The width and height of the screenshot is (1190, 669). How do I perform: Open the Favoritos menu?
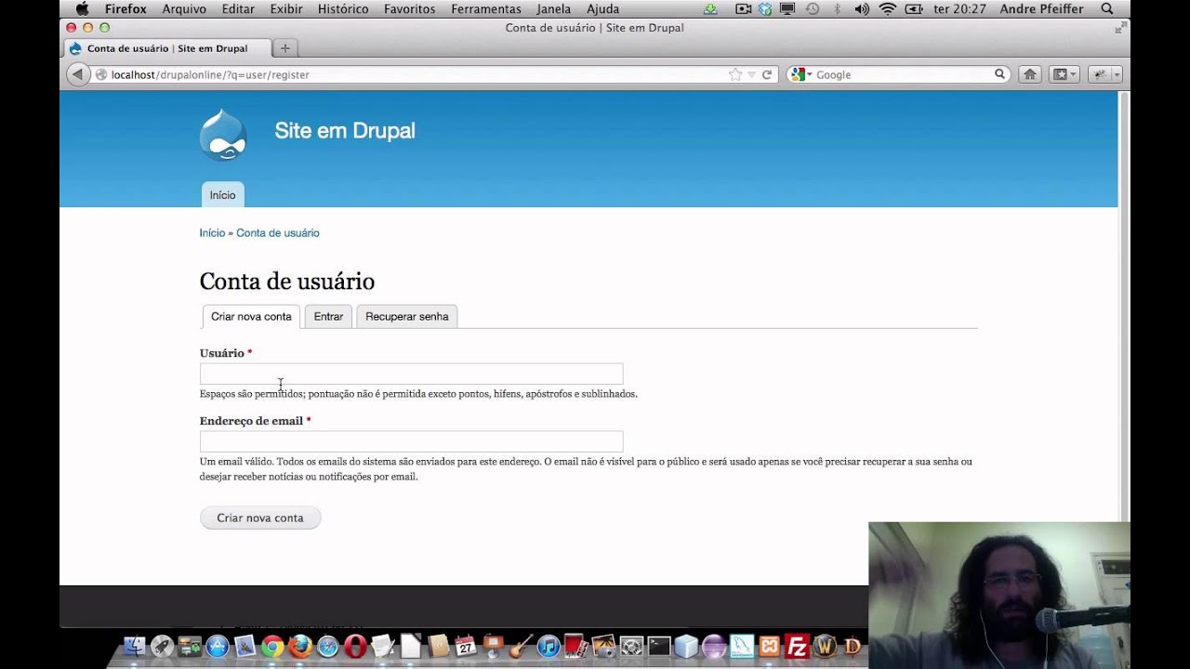[409, 8]
